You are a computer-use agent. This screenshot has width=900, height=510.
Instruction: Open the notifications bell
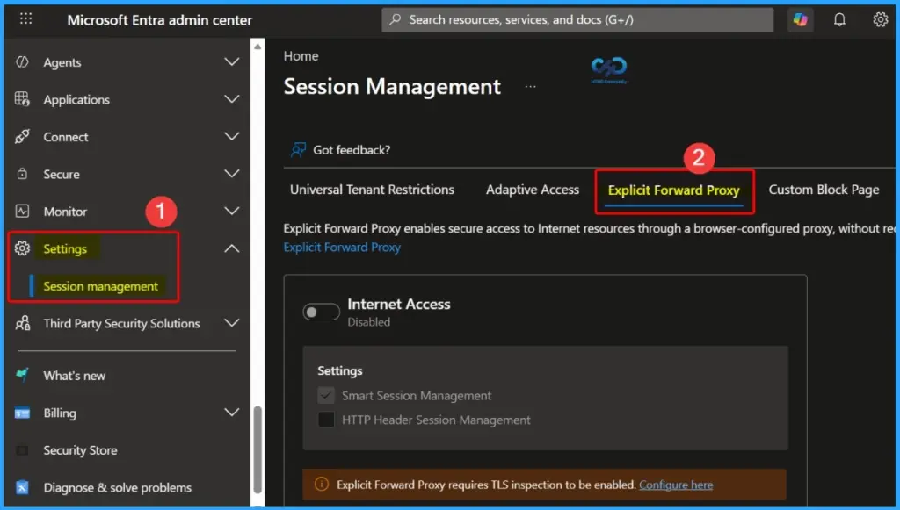(x=839, y=19)
